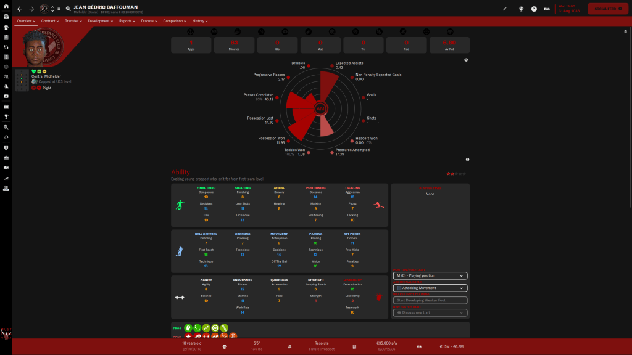This screenshot has width=632, height=355.
Task: Open the help question mark icon
Action: coord(534,9)
